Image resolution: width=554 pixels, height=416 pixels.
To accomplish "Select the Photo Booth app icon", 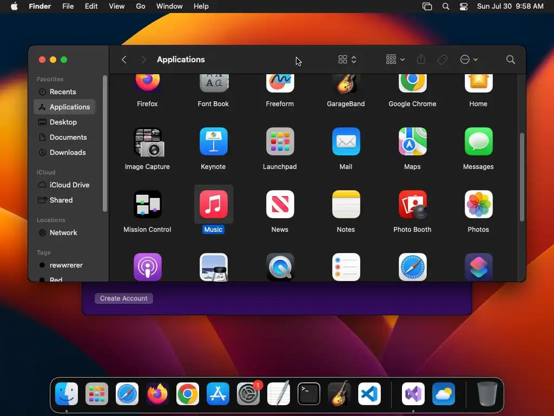I will pyautogui.click(x=412, y=204).
